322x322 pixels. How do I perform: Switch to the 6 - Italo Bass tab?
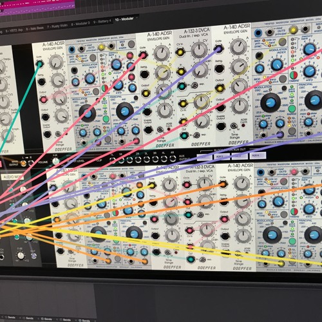click(x=35, y=28)
